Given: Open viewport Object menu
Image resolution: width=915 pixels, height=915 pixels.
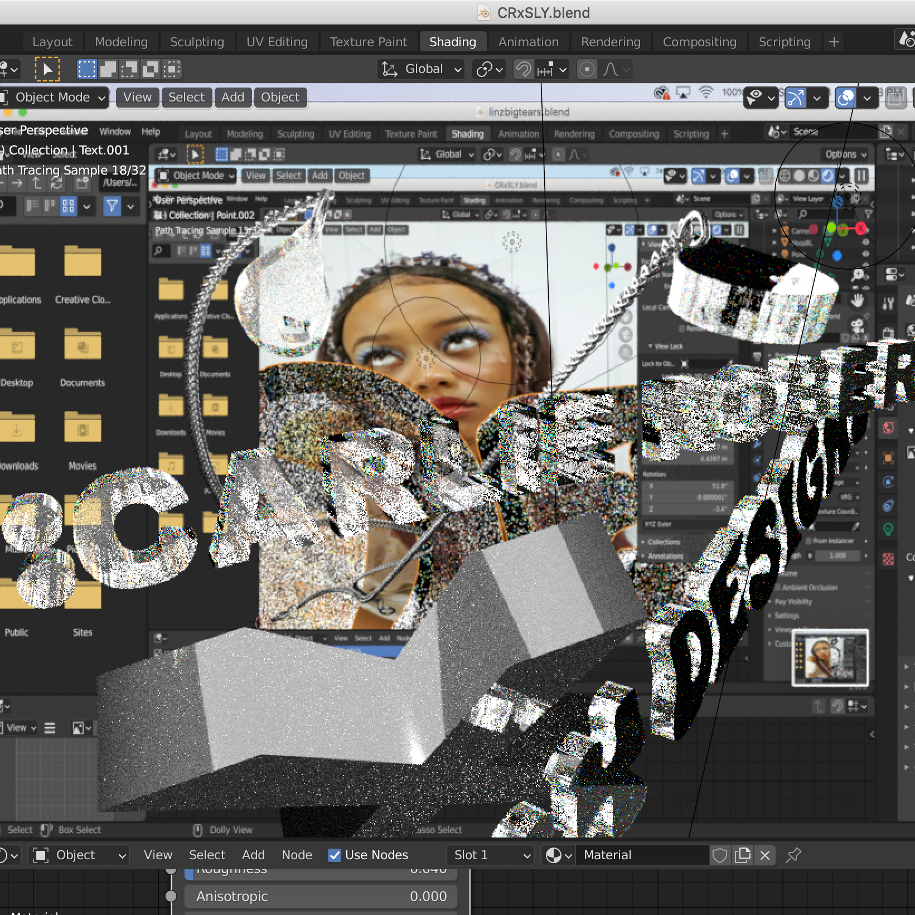Looking at the screenshot, I should point(280,98).
